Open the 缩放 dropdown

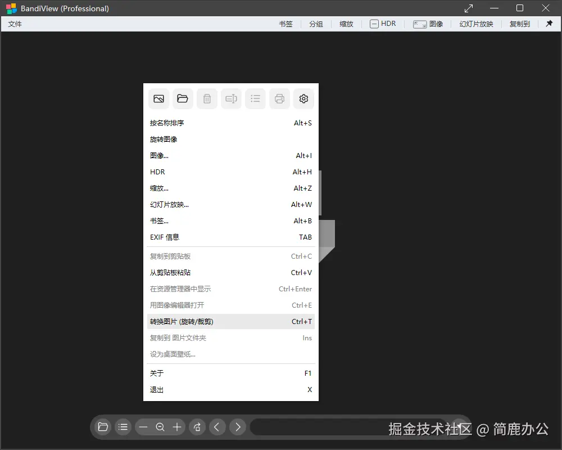point(346,24)
